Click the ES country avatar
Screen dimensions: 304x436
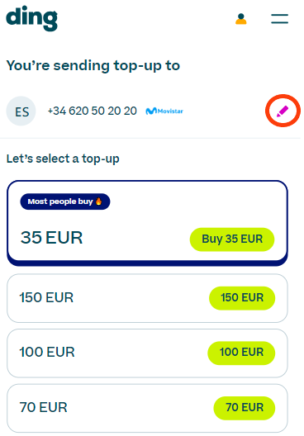click(x=21, y=111)
